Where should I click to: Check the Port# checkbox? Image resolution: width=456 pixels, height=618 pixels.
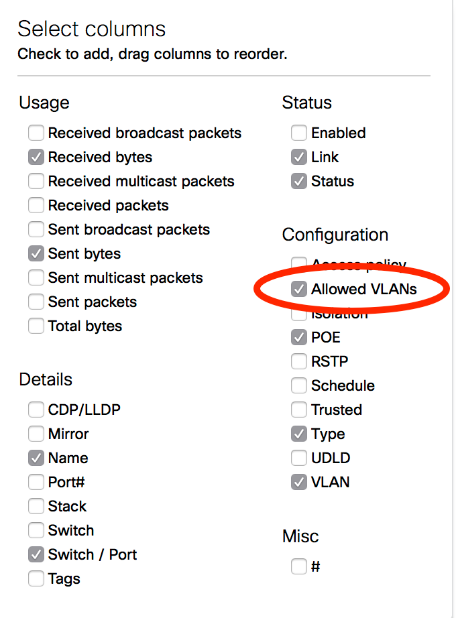[x=36, y=482]
